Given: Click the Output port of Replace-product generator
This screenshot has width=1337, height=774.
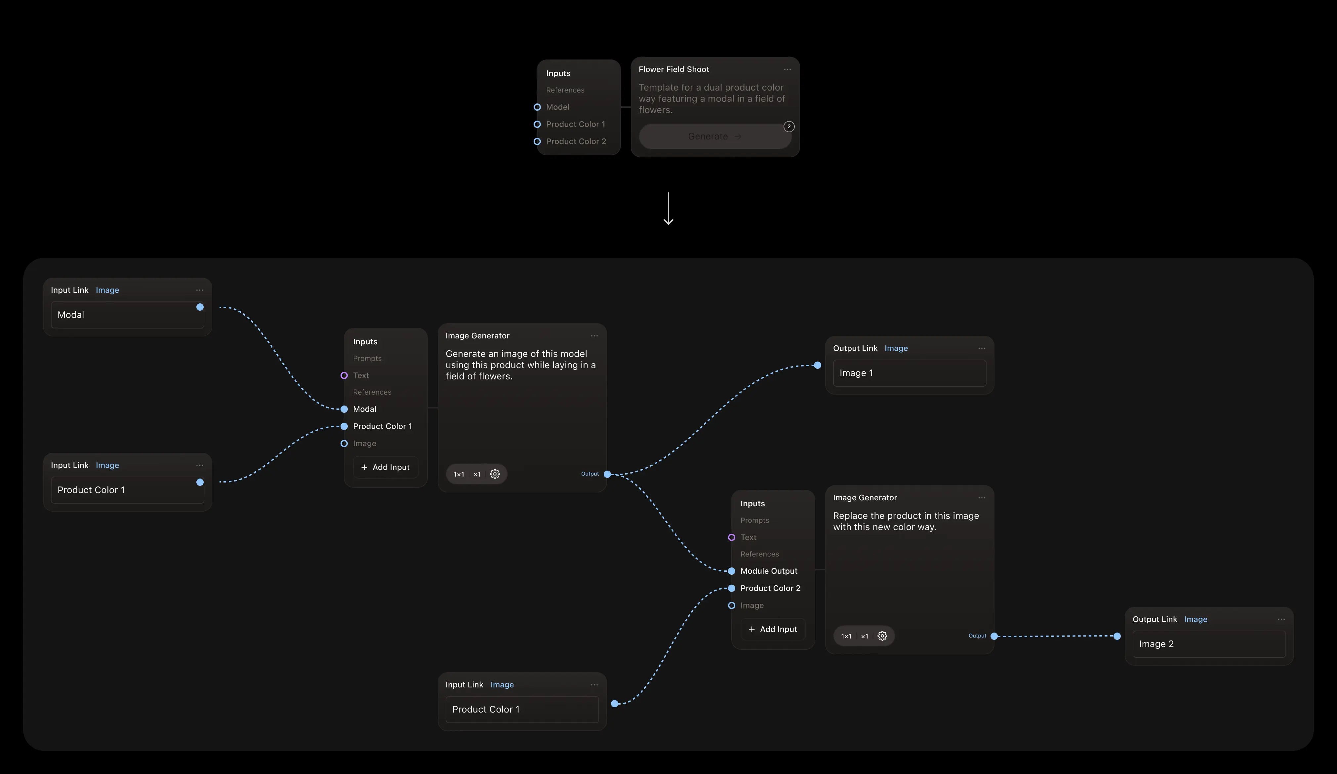Looking at the screenshot, I should coord(994,636).
